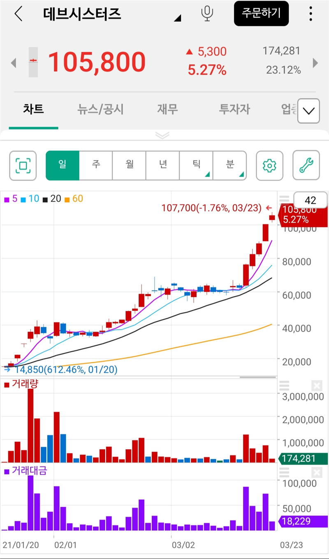Tap the 60-day moving average legend
The image size is (329, 559).
pos(74,199)
